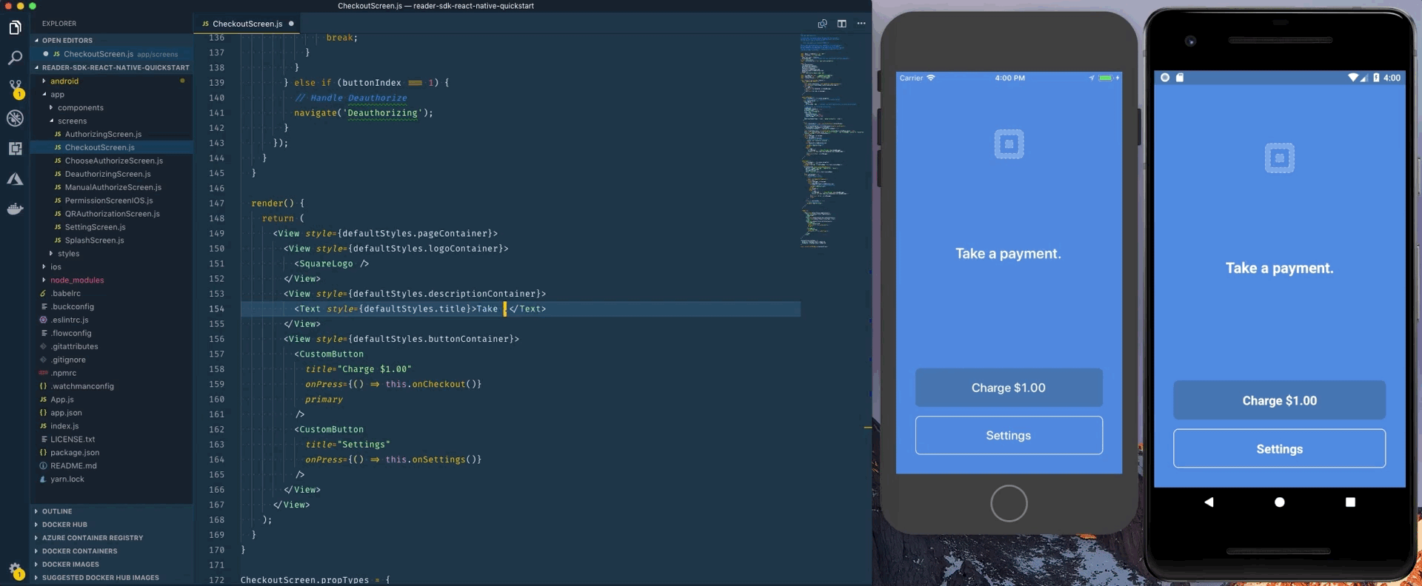
Task: Tap Settings in the Android emulator
Action: [x=1279, y=449]
